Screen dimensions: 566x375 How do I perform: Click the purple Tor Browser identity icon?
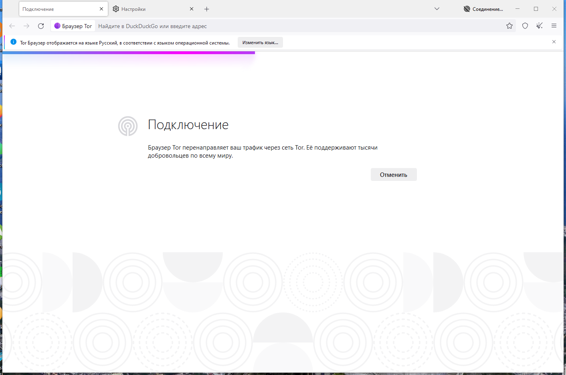pyautogui.click(x=57, y=26)
